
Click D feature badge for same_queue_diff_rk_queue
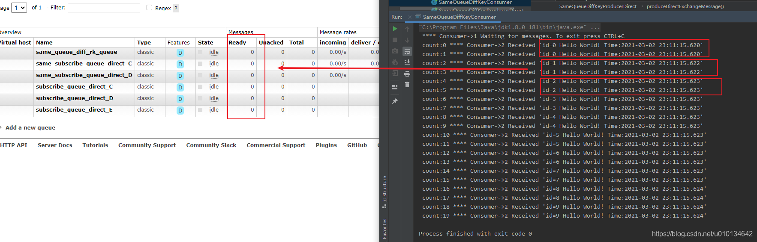[180, 53]
